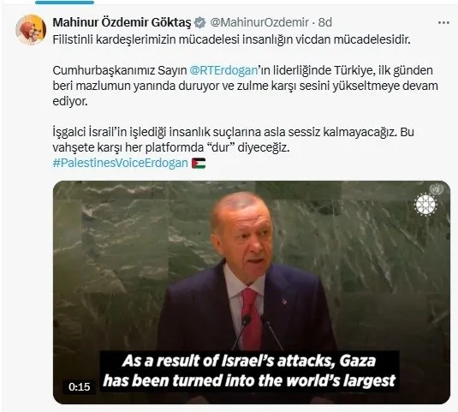The height and width of the screenshot is (412, 458).
Task: Open profile via Mahinur Özdemir Göktaş display name
Action: click(x=122, y=22)
